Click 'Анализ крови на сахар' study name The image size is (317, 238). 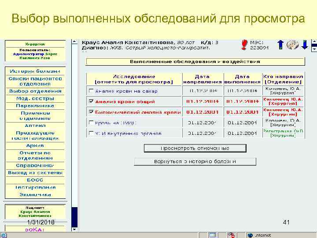126,91
